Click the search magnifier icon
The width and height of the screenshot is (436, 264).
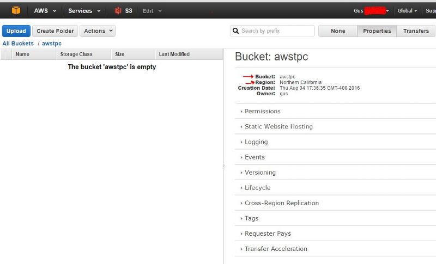coord(235,31)
